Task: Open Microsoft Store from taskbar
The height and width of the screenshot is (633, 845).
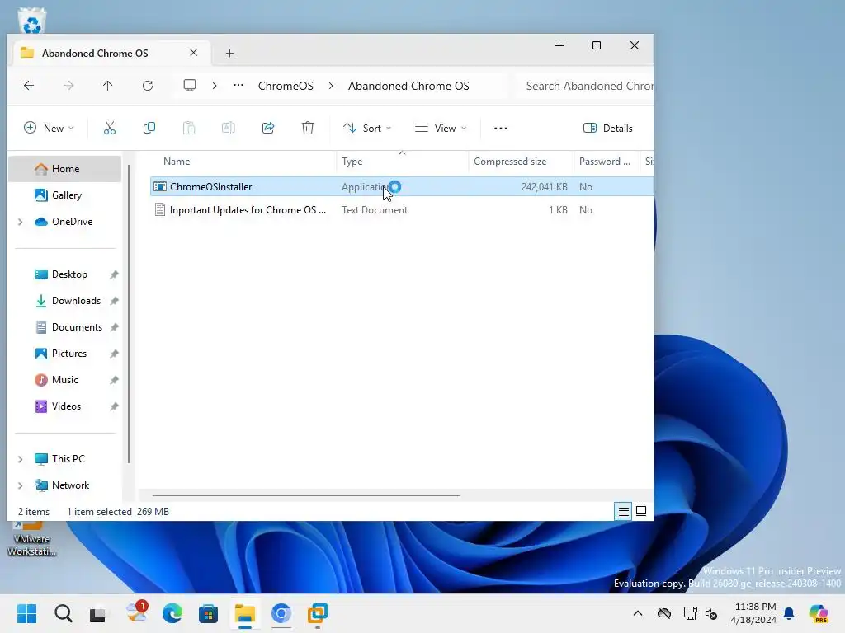Action: click(x=208, y=613)
